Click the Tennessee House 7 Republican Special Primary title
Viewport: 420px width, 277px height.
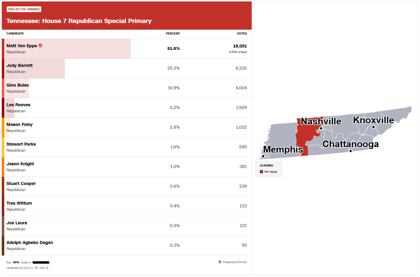(79, 21)
